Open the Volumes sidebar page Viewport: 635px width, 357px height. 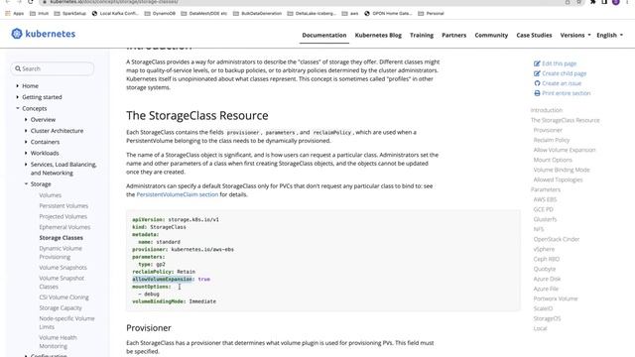click(x=51, y=195)
